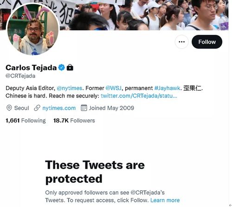This screenshot has width=232, height=207.
Task: Click the Joined May 2009 text
Action: [111, 108]
